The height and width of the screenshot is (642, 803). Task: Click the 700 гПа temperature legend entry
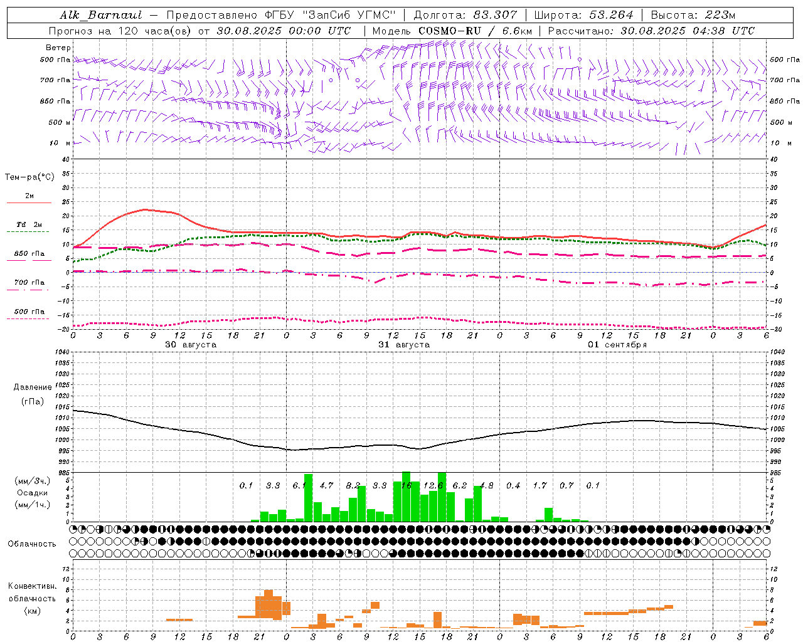pyautogui.click(x=29, y=283)
